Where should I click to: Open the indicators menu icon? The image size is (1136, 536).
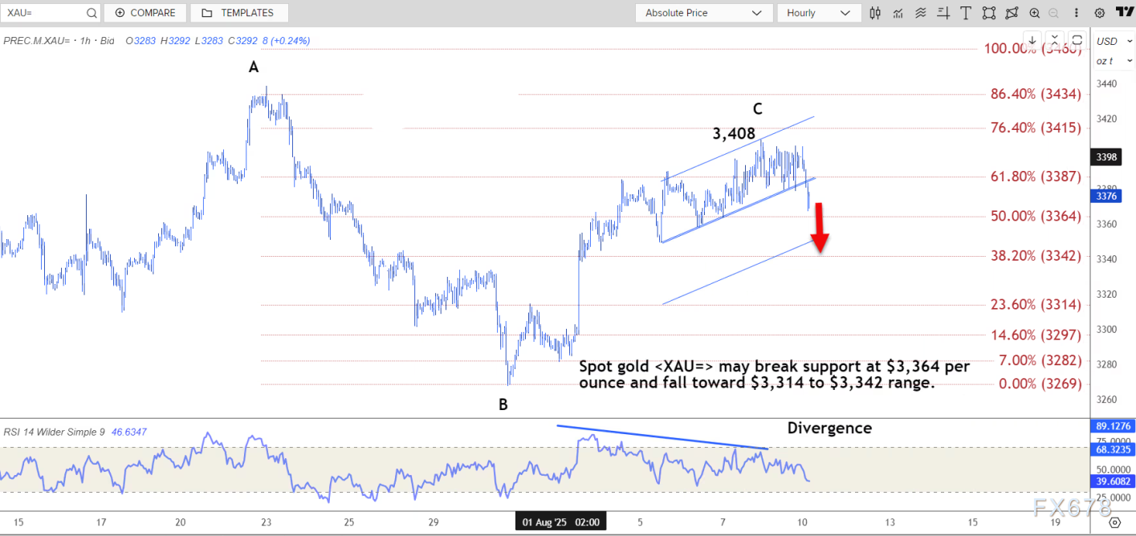pos(898,13)
